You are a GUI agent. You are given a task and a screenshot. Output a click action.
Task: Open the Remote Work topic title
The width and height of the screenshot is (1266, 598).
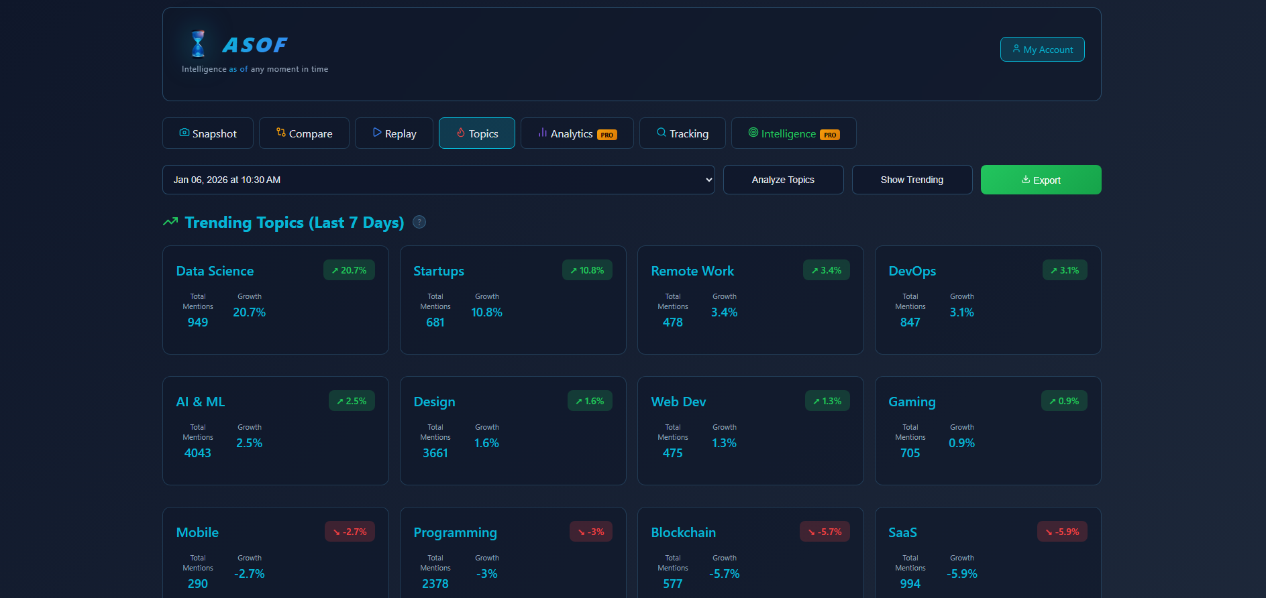pos(692,271)
